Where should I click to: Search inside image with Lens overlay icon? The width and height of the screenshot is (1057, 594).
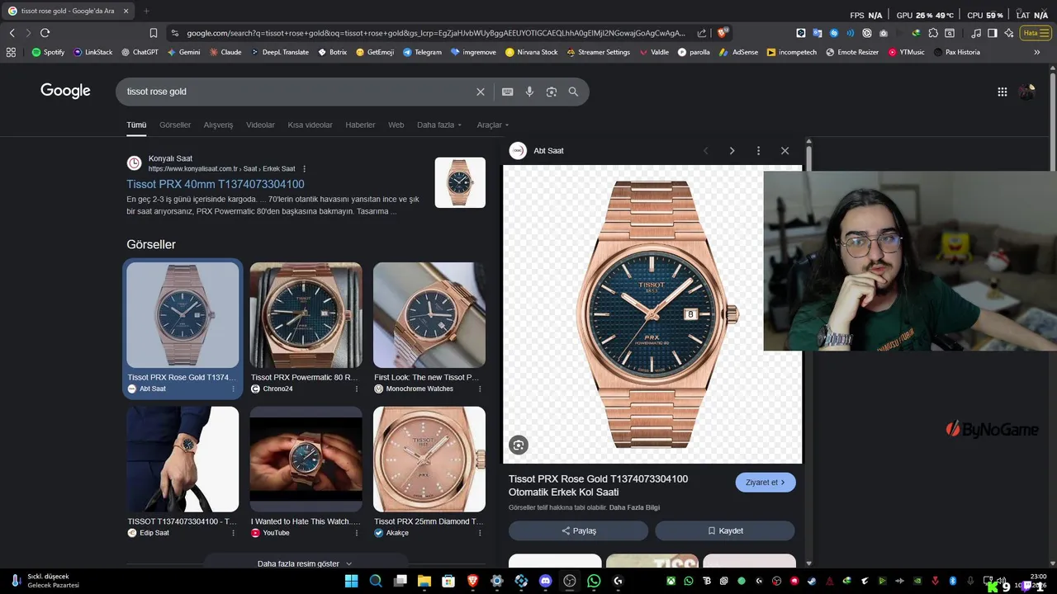click(x=519, y=445)
